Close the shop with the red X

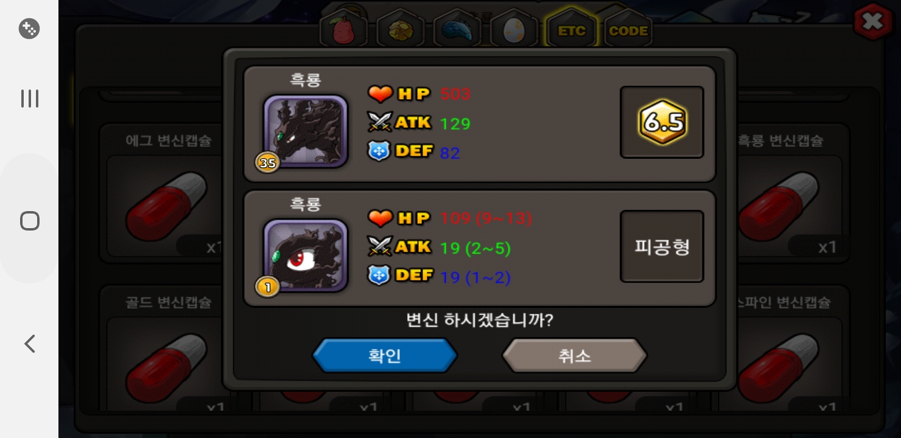click(x=873, y=22)
